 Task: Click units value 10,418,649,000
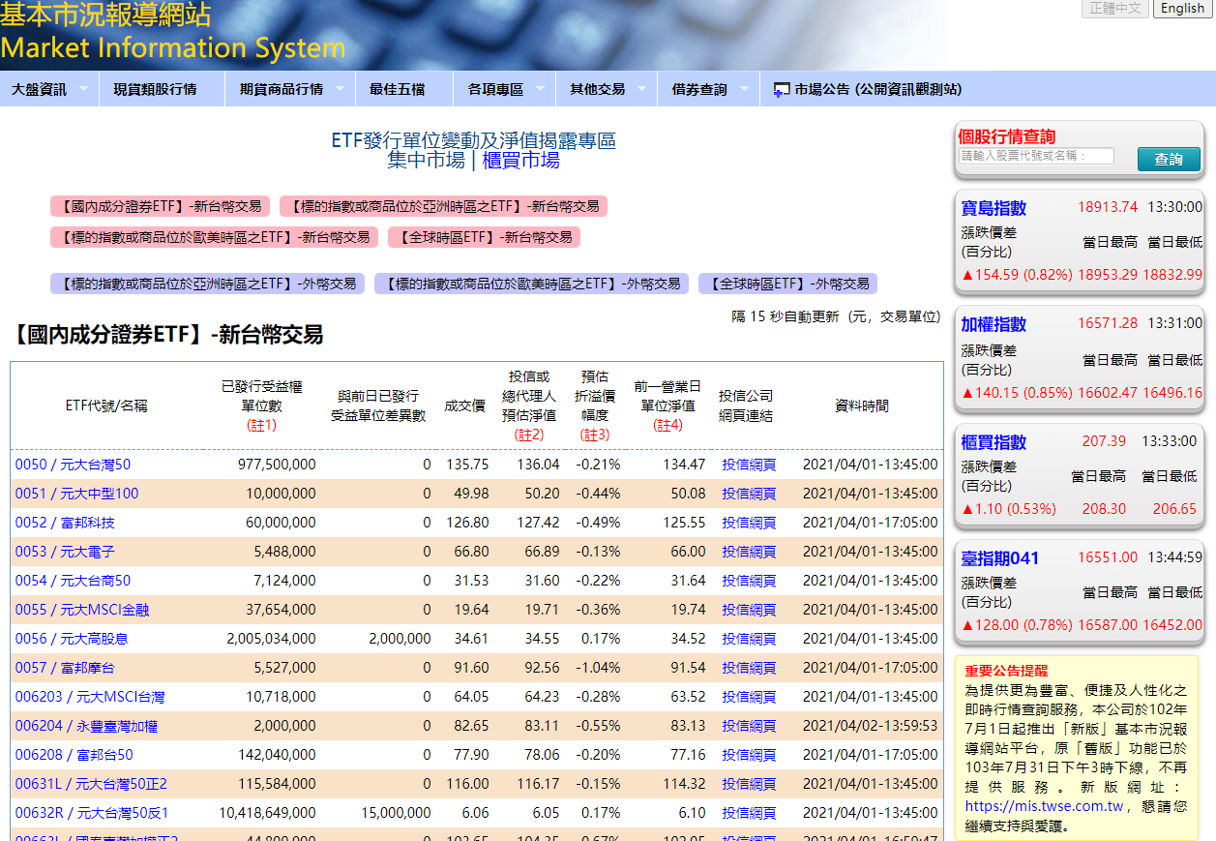pyautogui.click(x=267, y=813)
